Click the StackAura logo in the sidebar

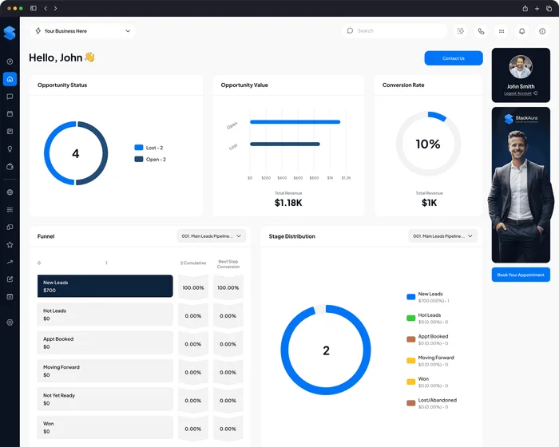pyautogui.click(x=10, y=33)
